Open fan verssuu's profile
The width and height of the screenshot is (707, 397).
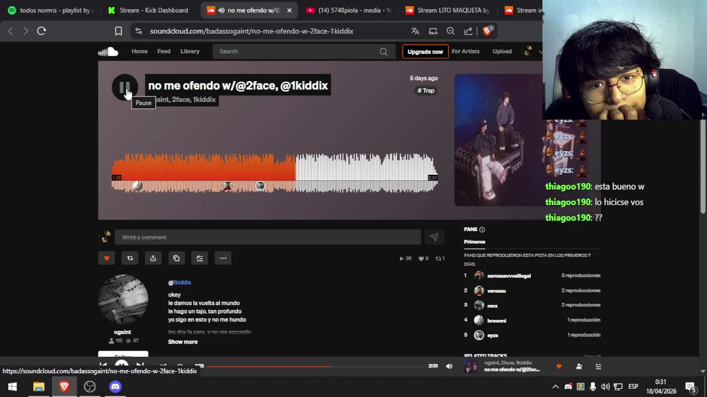click(496, 291)
